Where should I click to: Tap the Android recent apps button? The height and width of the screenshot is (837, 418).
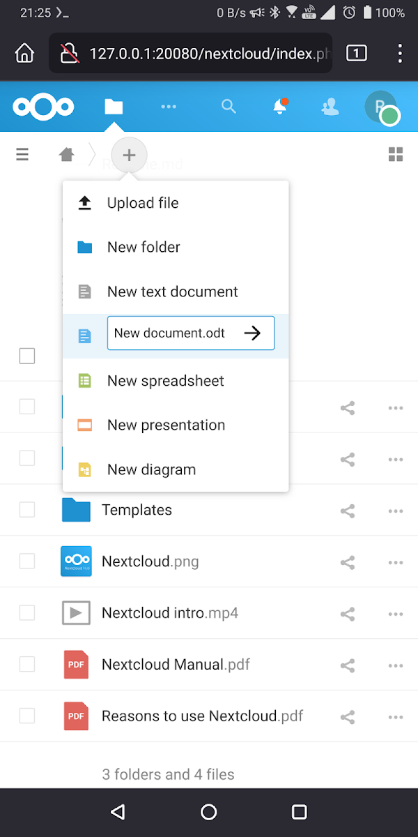[300, 812]
